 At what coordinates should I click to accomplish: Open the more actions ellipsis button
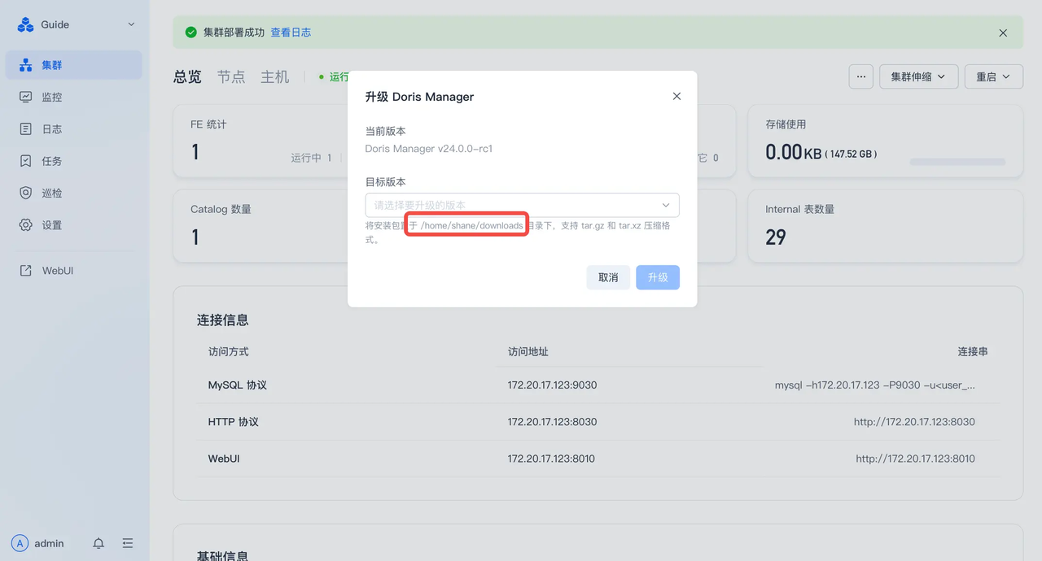coord(861,76)
